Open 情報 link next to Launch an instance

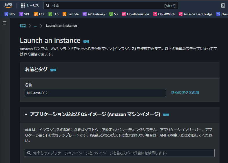click(86, 42)
